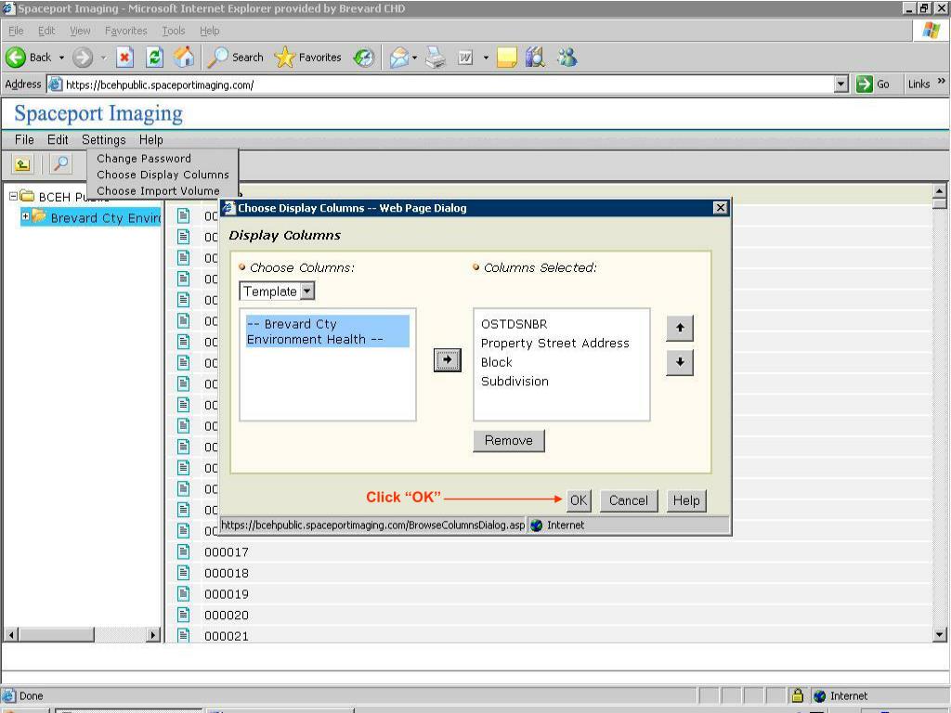Click the yellow Discuss note icon
This screenshot has width=951, height=713.
(x=506, y=58)
